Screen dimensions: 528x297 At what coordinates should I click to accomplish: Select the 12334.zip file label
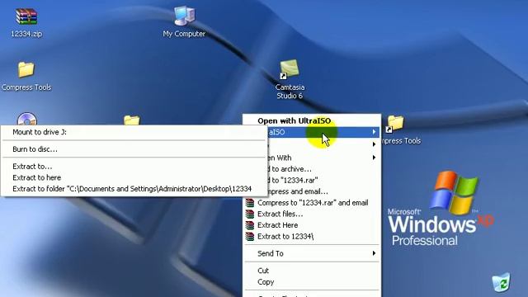click(26, 34)
